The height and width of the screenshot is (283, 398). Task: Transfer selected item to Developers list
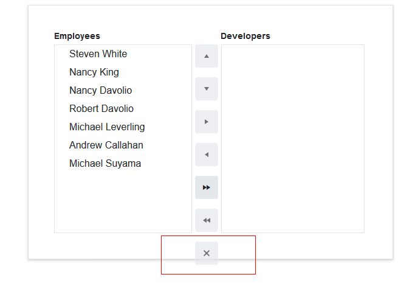[207, 122]
